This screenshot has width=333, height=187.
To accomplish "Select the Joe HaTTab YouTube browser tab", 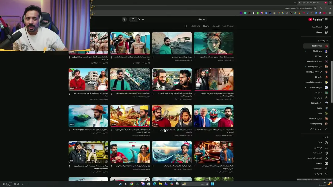I will [x=312, y=3].
